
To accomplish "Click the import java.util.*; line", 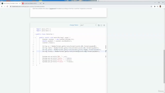I will coord(44,29).
